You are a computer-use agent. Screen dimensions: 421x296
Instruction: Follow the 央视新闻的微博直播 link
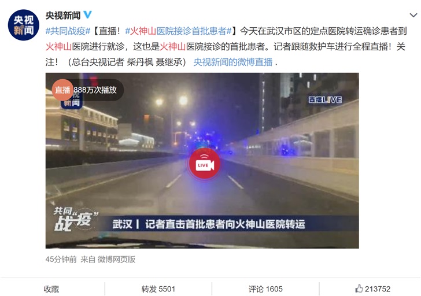[x=233, y=62]
